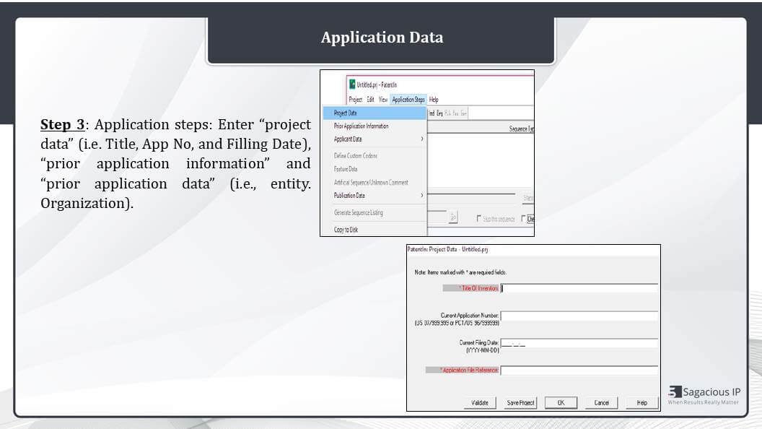Open Help from the Project Data dialog
Viewport: 762px width, 429px height.
642,403
